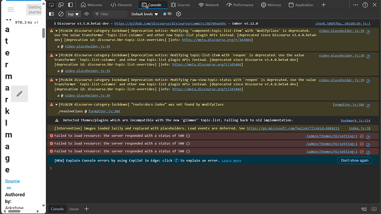Open formatter.js:384 source link at right
Viewport: 381px width, 214px height.
coord(348,105)
